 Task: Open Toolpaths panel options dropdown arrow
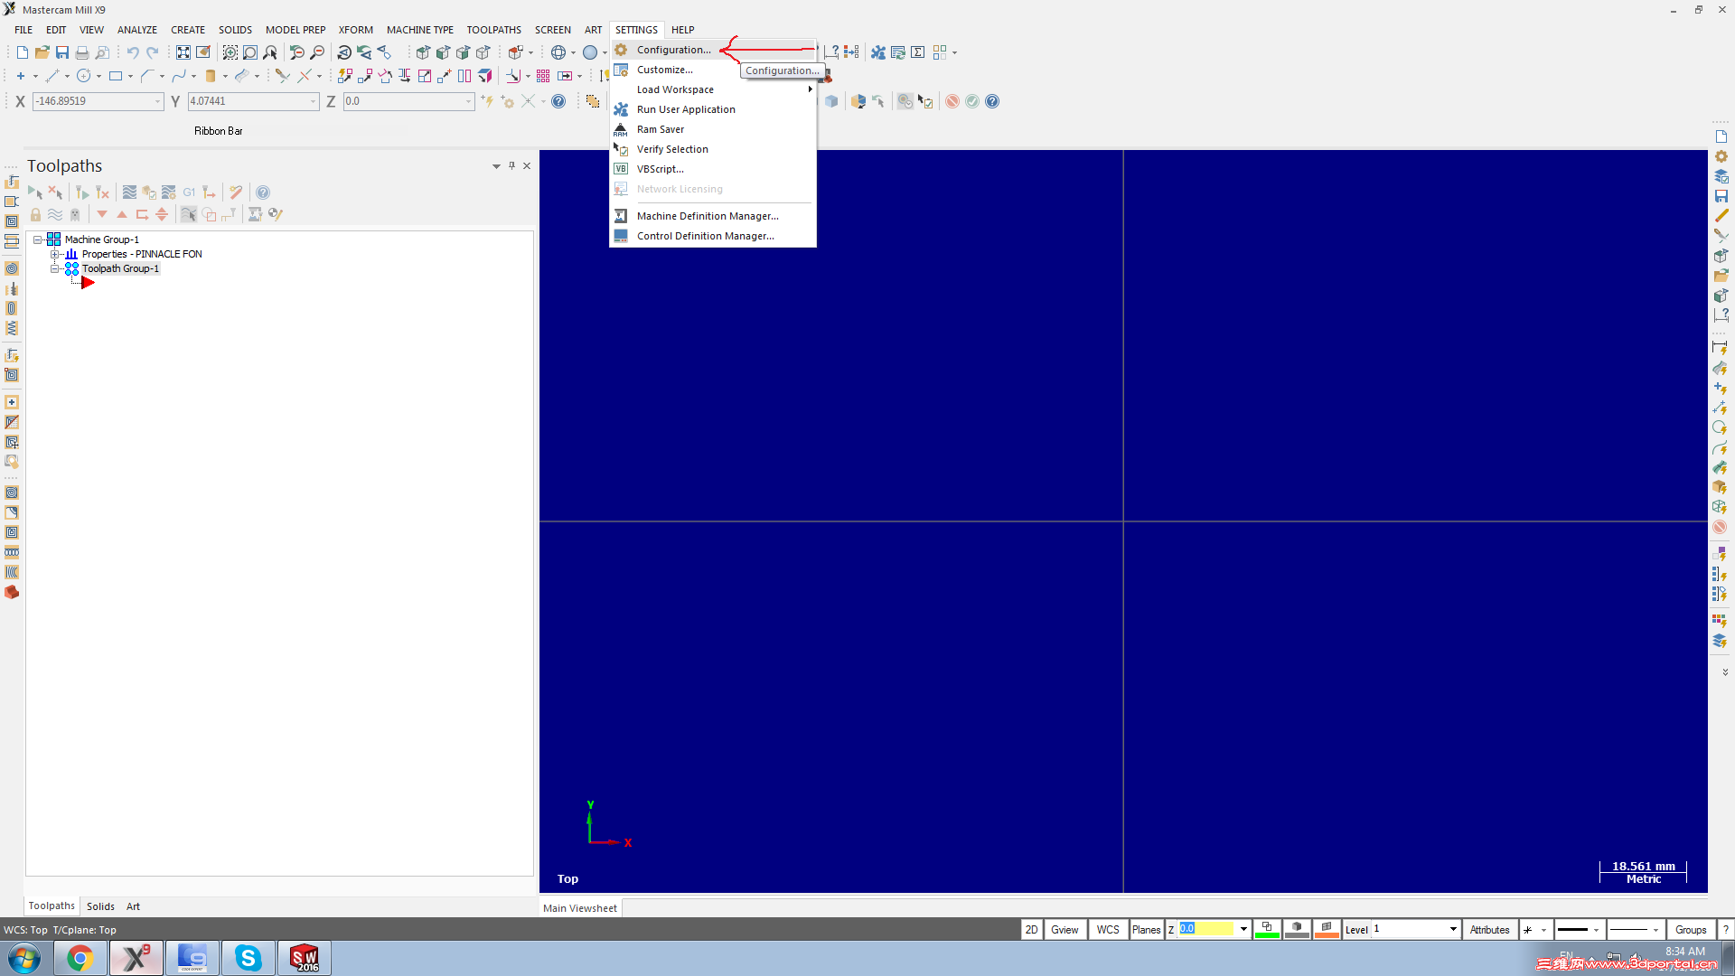pos(496,166)
